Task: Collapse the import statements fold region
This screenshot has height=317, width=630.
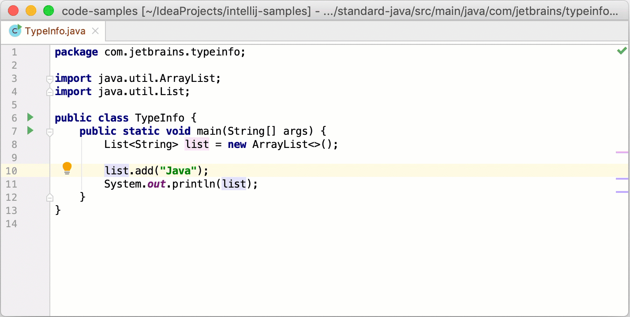Action: 49,80
